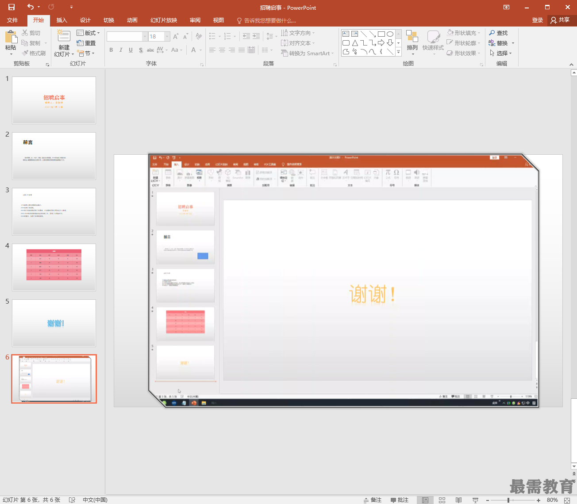Switch to the Design (设计) tab

tap(85, 20)
